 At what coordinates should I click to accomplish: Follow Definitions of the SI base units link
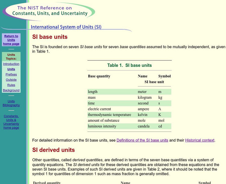coord(142,140)
